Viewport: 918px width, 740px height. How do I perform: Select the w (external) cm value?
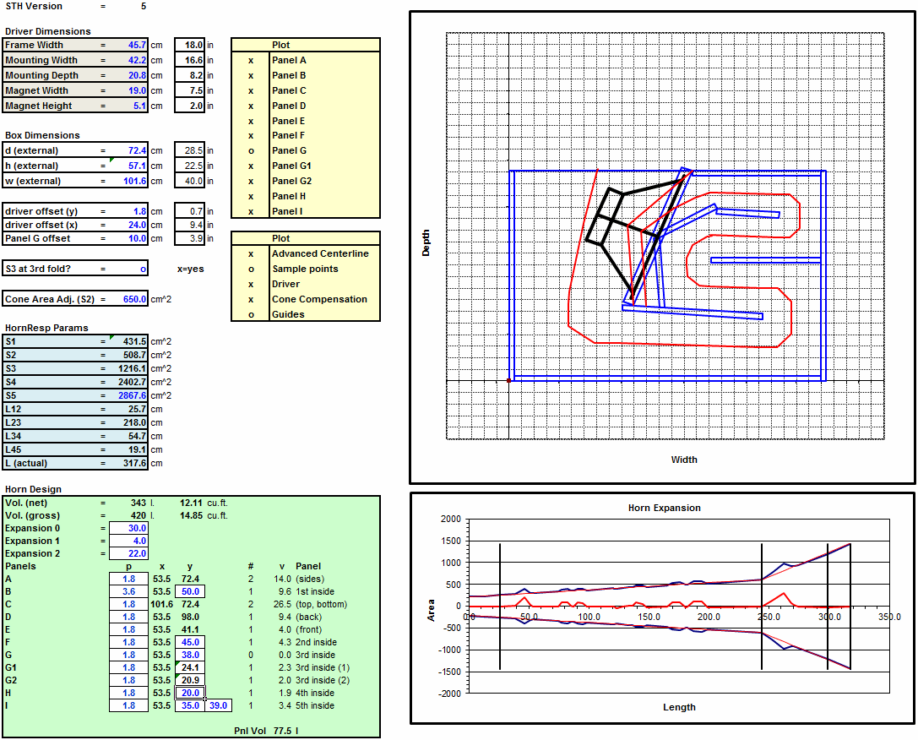[x=128, y=181]
